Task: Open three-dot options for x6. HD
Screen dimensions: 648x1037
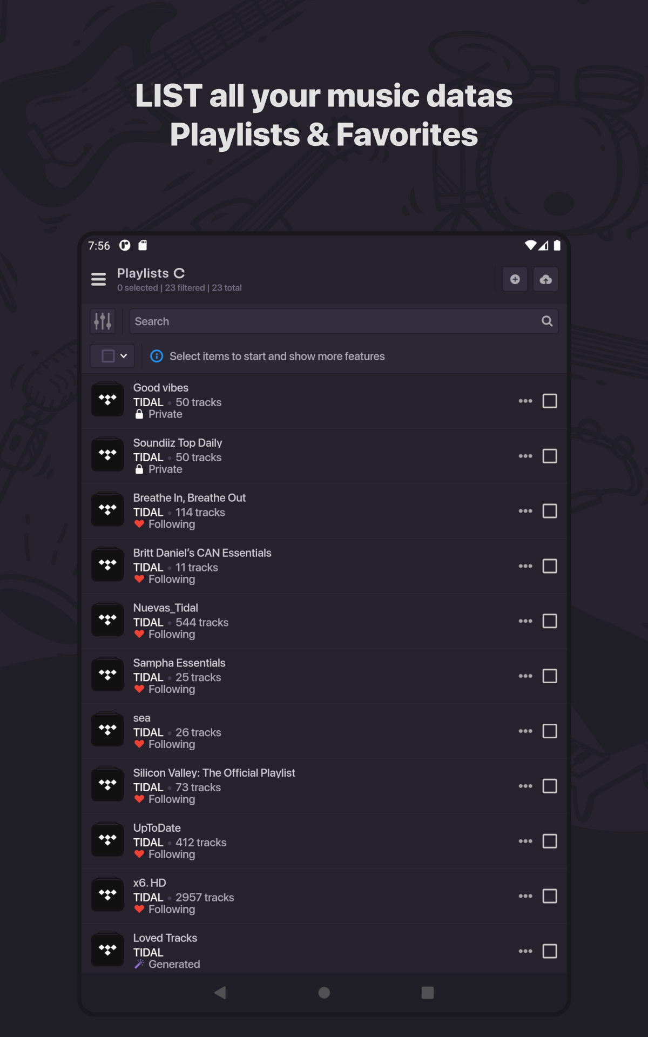Action: point(525,897)
